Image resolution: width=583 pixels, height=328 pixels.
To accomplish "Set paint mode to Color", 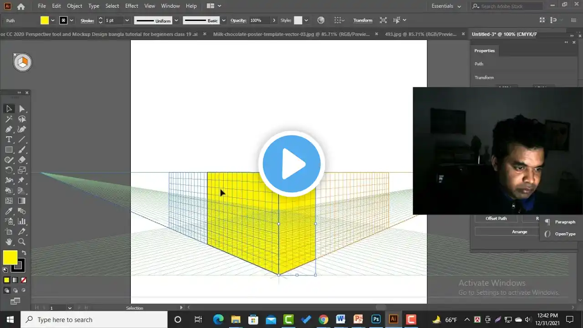I will (x=6, y=280).
